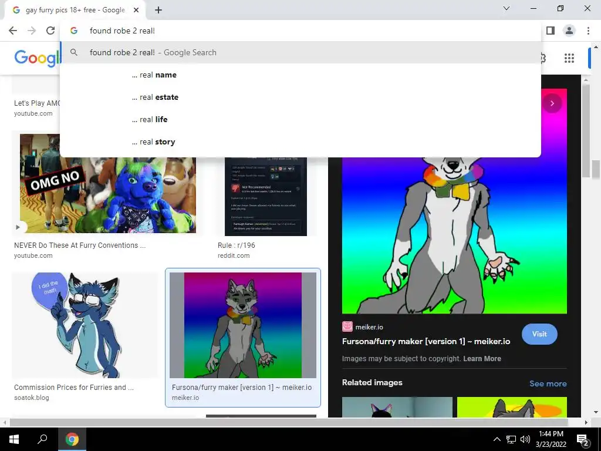
Task: Select the 'real life' suggestion
Action: pos(300,119)
